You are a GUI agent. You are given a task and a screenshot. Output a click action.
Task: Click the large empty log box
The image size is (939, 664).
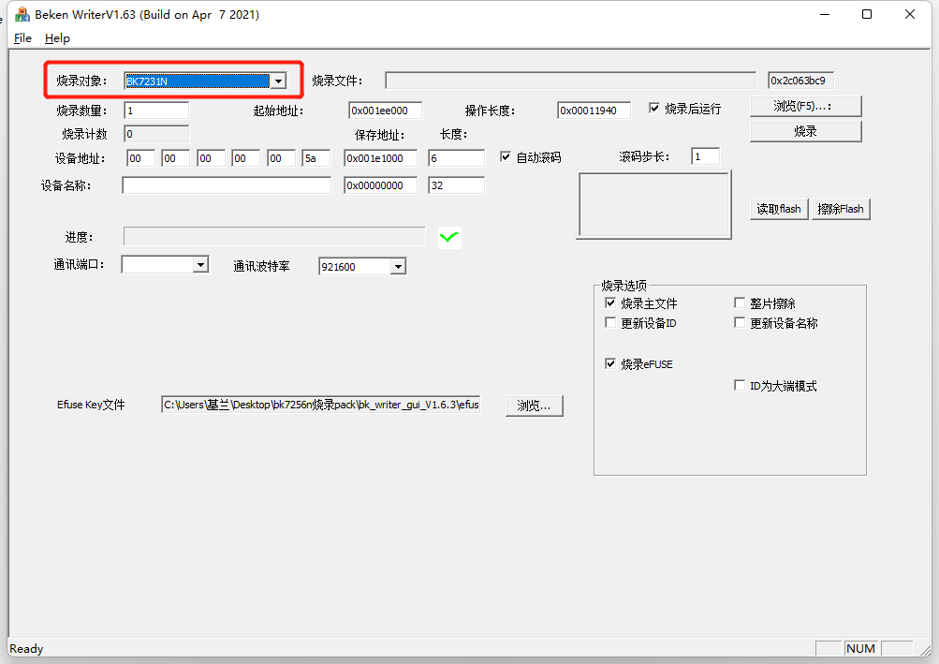point(654,205)
